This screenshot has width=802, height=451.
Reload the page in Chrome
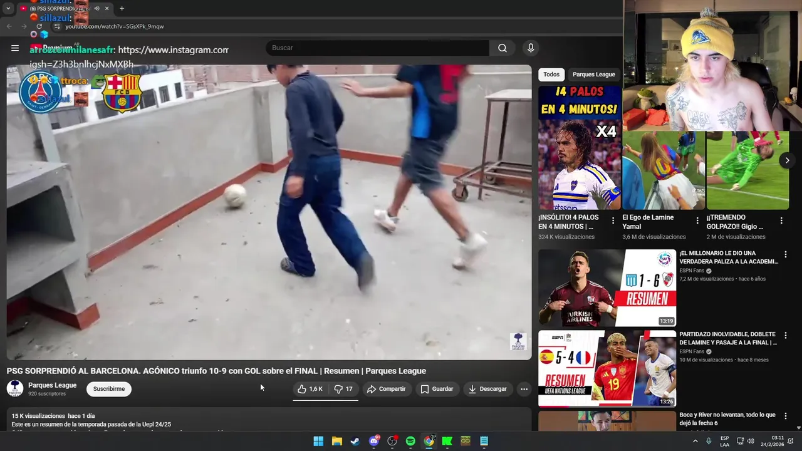coord(39,26)
